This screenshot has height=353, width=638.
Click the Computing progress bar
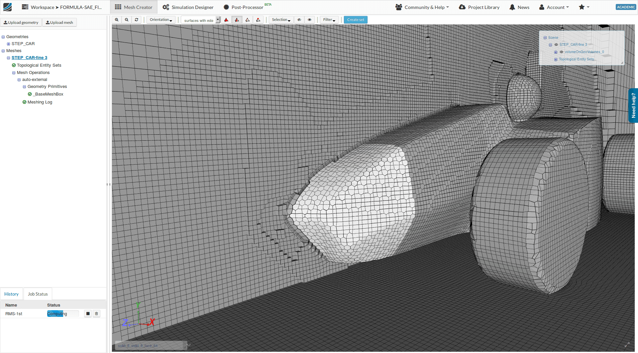tap(63, 314)
